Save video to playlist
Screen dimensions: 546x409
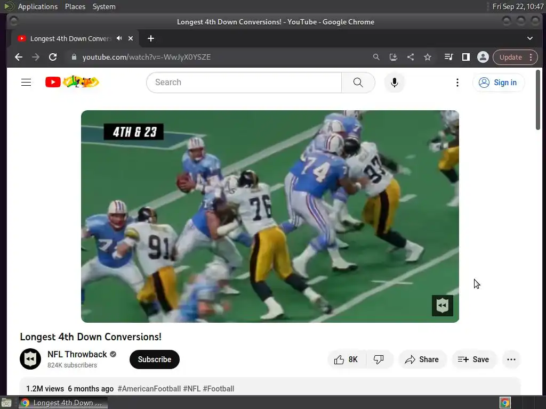coord(473,359)
